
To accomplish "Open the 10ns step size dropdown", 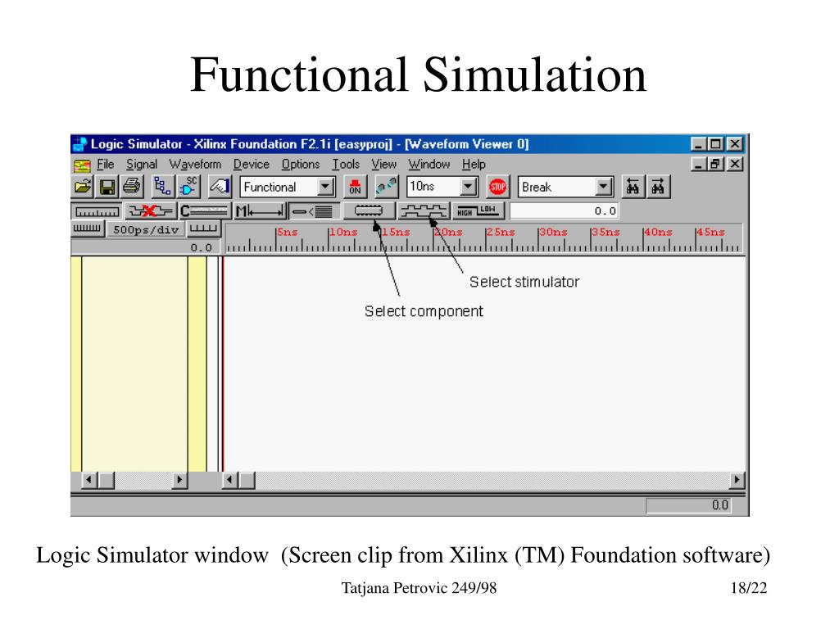I will (x=468, y=187).
